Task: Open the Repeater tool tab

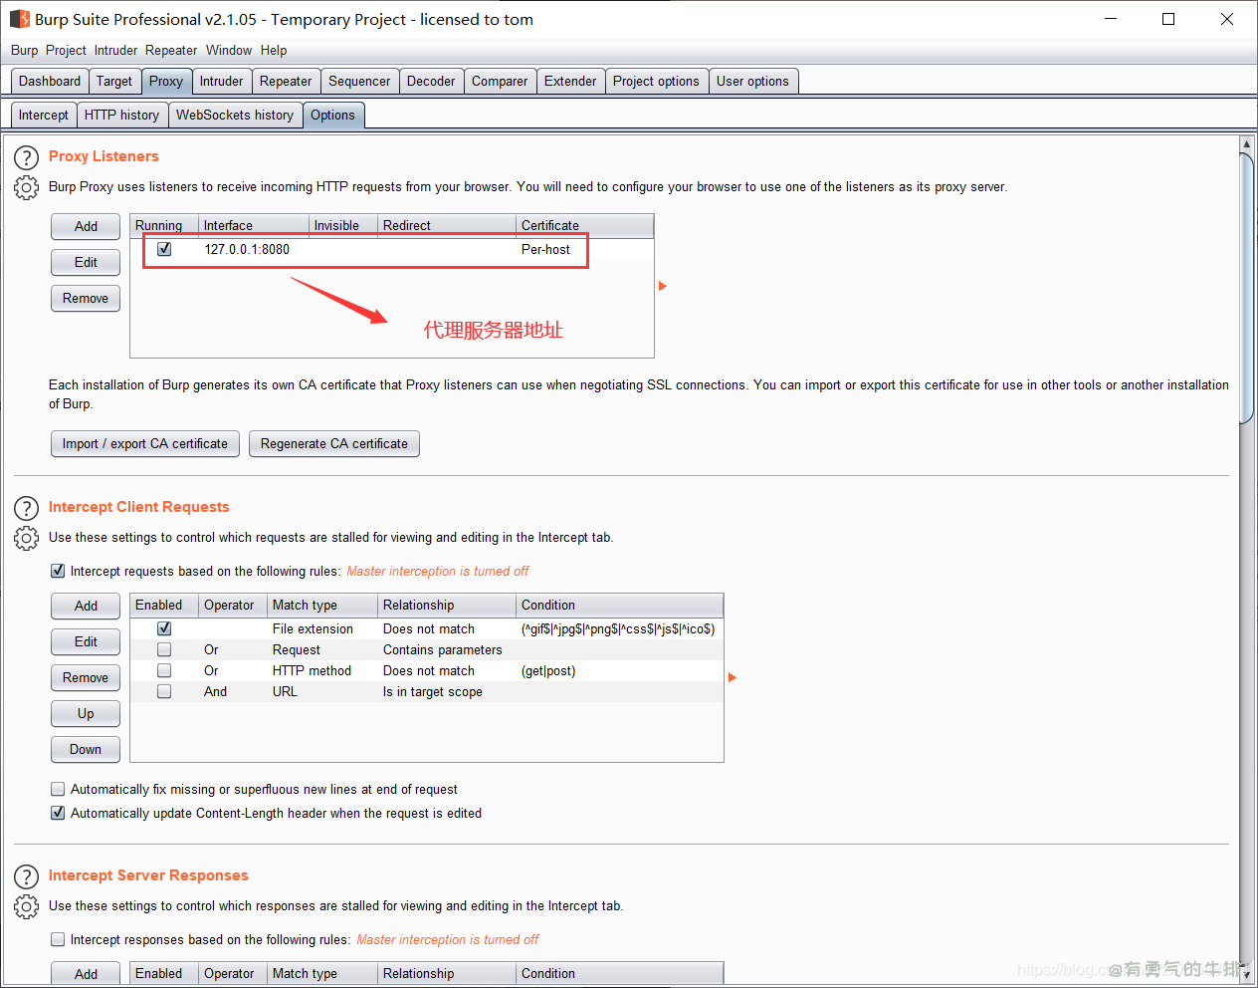Action: pos(286,82)
